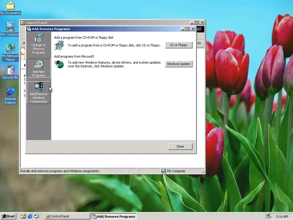Click the CD-ROM install program icon
Screen dimensions: 293x220
pos(59,45)
